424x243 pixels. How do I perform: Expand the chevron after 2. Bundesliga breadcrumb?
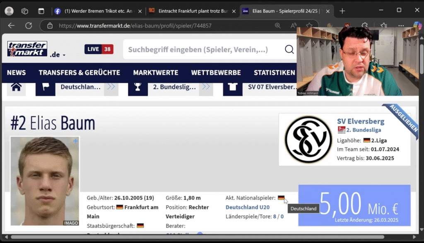206,87
